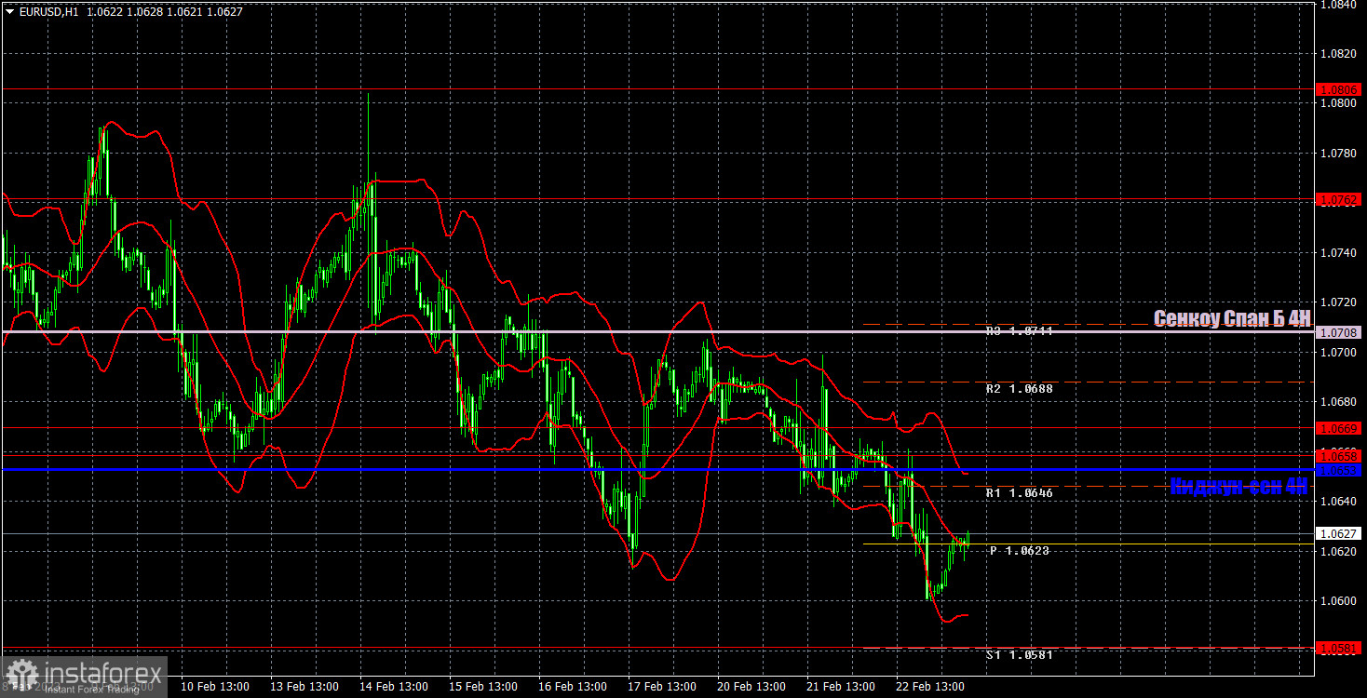Click the Сенкоу Спан Б 4Н label

pyautogui.click(x=1231, y=318)
